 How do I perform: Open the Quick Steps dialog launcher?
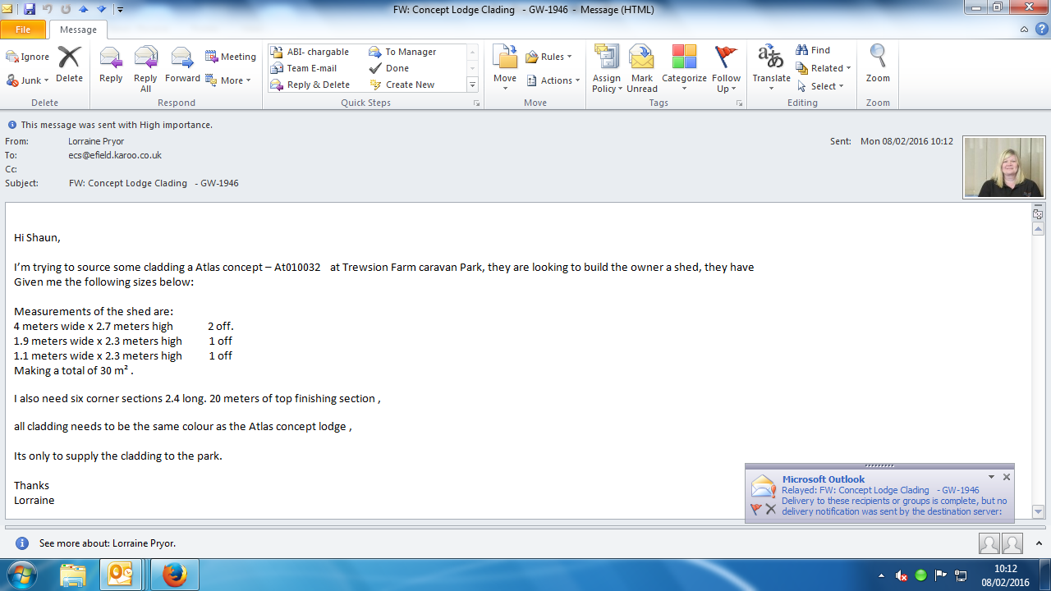click(476, 103)
